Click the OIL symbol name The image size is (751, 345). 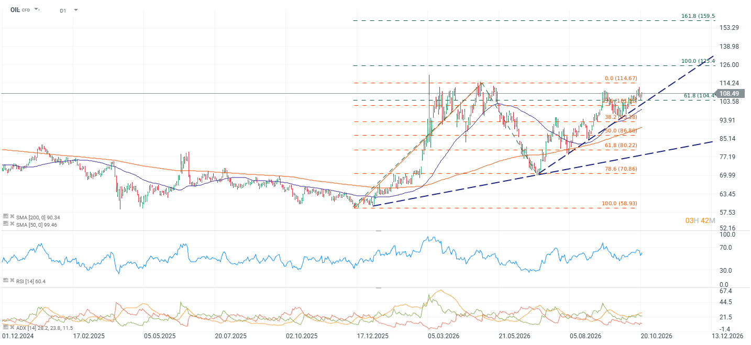tap(15, 9)
